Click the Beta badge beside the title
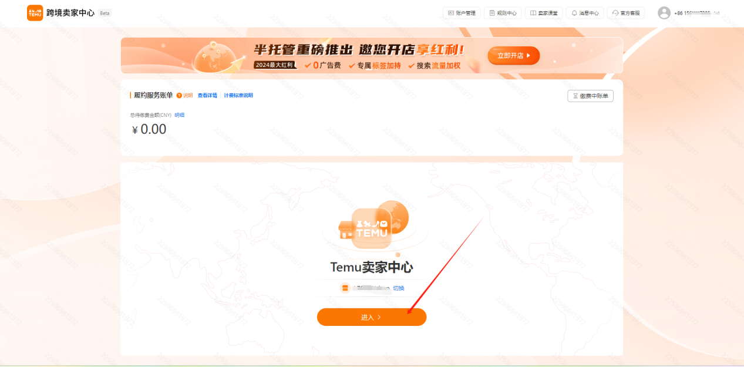 (105, 13)
